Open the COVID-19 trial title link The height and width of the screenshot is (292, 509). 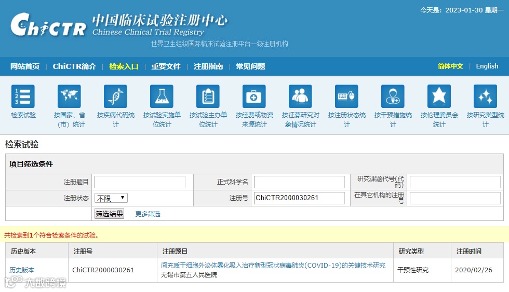point(273,266)
